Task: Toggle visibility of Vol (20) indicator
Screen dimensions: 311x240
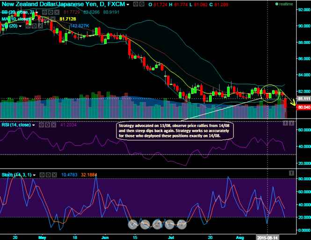Action: click(28, 26)
